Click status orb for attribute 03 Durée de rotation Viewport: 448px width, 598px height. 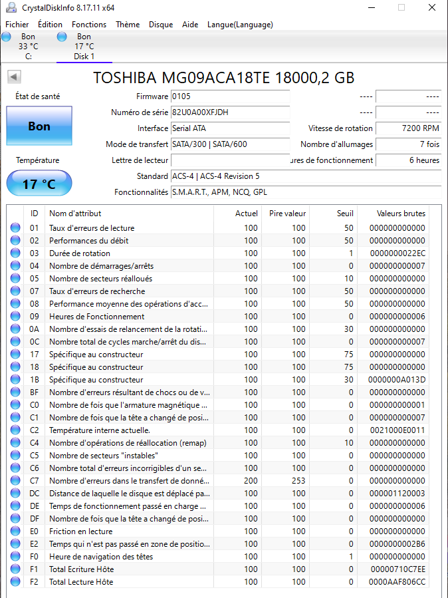pos(15,253)
